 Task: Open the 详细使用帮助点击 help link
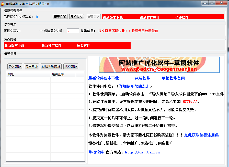134,86
